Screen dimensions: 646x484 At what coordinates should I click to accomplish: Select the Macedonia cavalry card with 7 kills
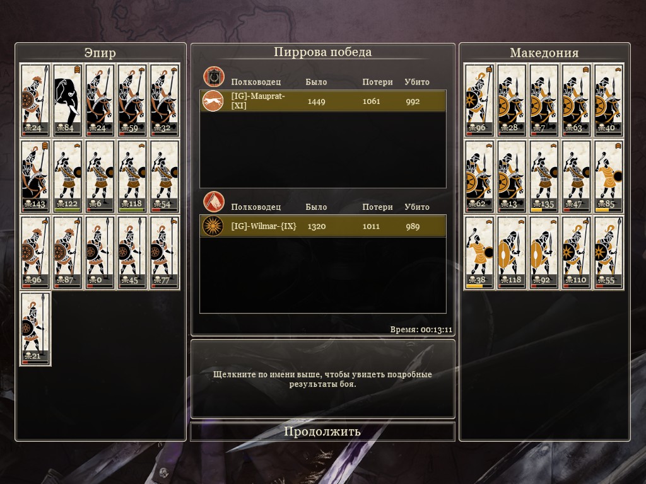(544, 100)
